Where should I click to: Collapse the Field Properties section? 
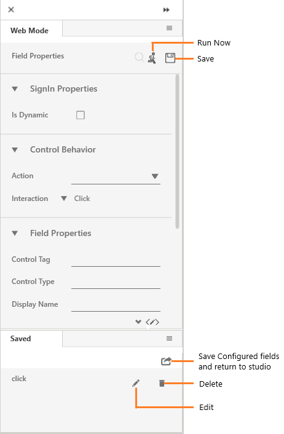coord(15,234)
